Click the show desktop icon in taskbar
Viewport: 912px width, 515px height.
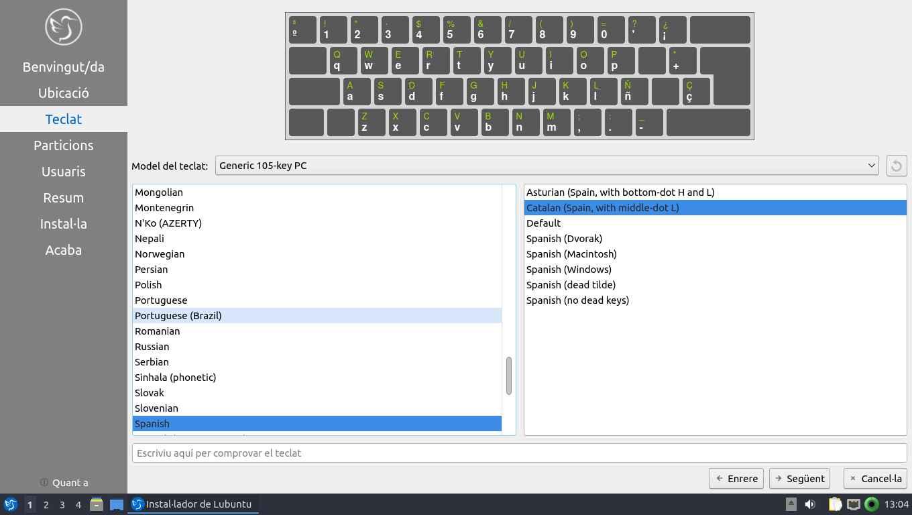pyautogui.click(x=117, y=504)
